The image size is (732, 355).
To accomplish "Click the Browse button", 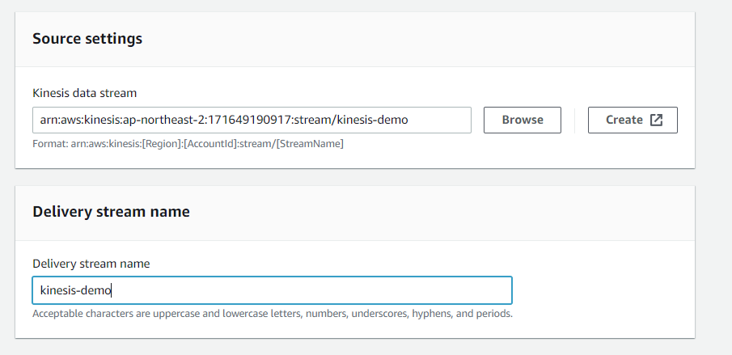I will point(523,120).
